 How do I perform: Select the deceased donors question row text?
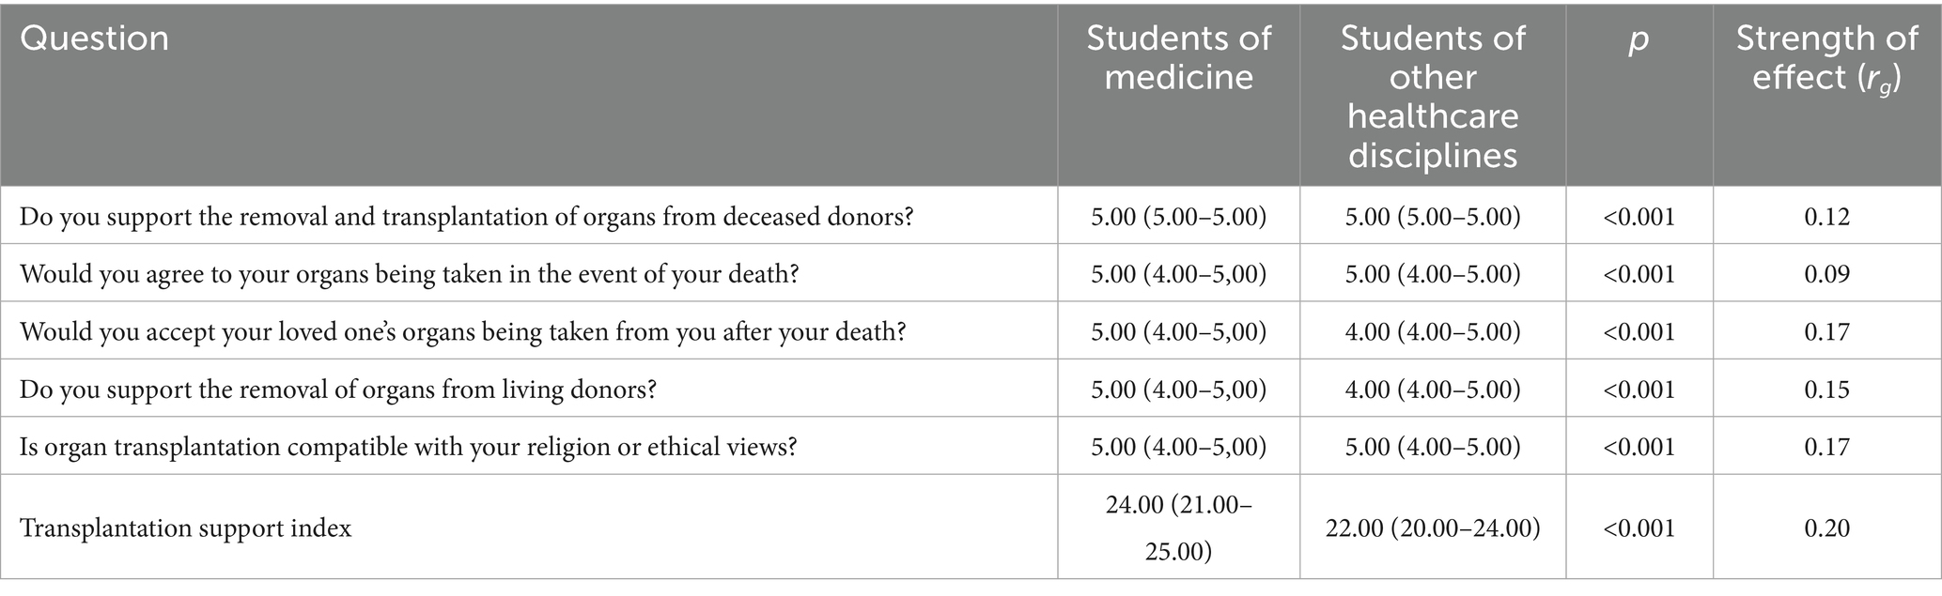coord(467,217)
